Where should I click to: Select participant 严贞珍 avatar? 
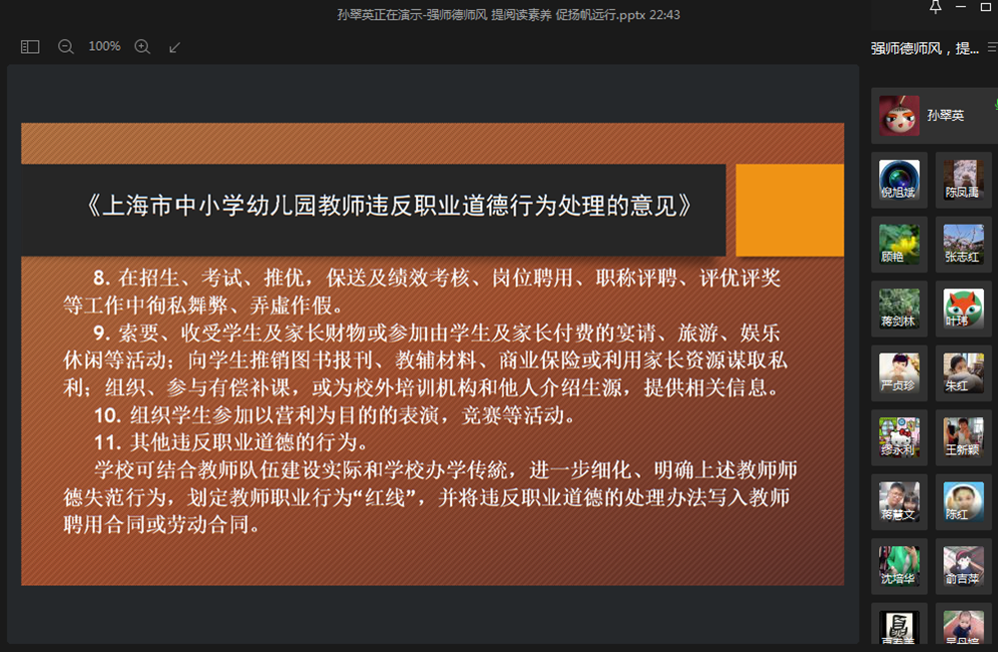pyautogui.click(x=899, y=373)
